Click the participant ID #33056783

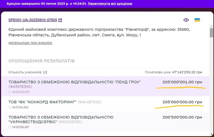(x=71, y=122)
